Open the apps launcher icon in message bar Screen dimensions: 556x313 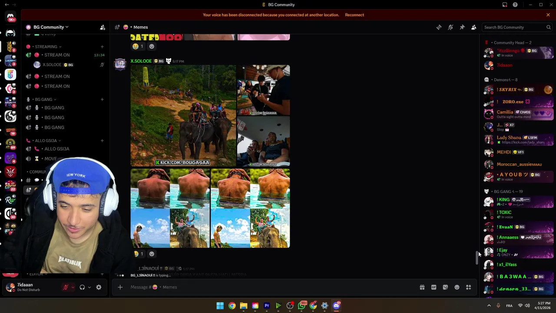click(x=468, y=287)
